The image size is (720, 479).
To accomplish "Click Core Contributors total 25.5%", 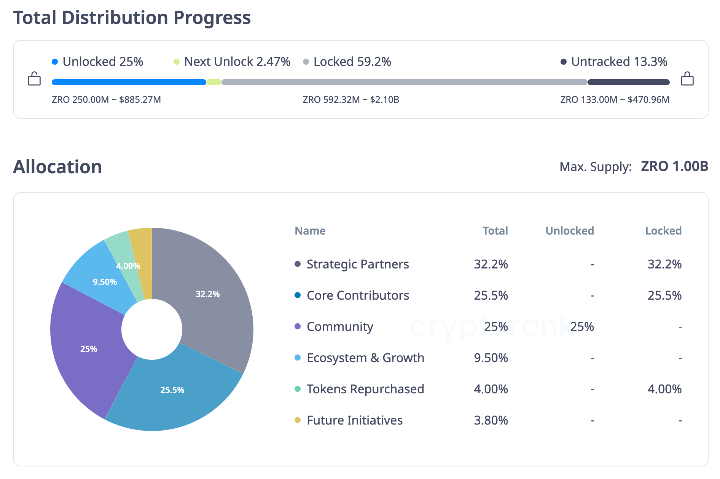I will coord(491,295).
